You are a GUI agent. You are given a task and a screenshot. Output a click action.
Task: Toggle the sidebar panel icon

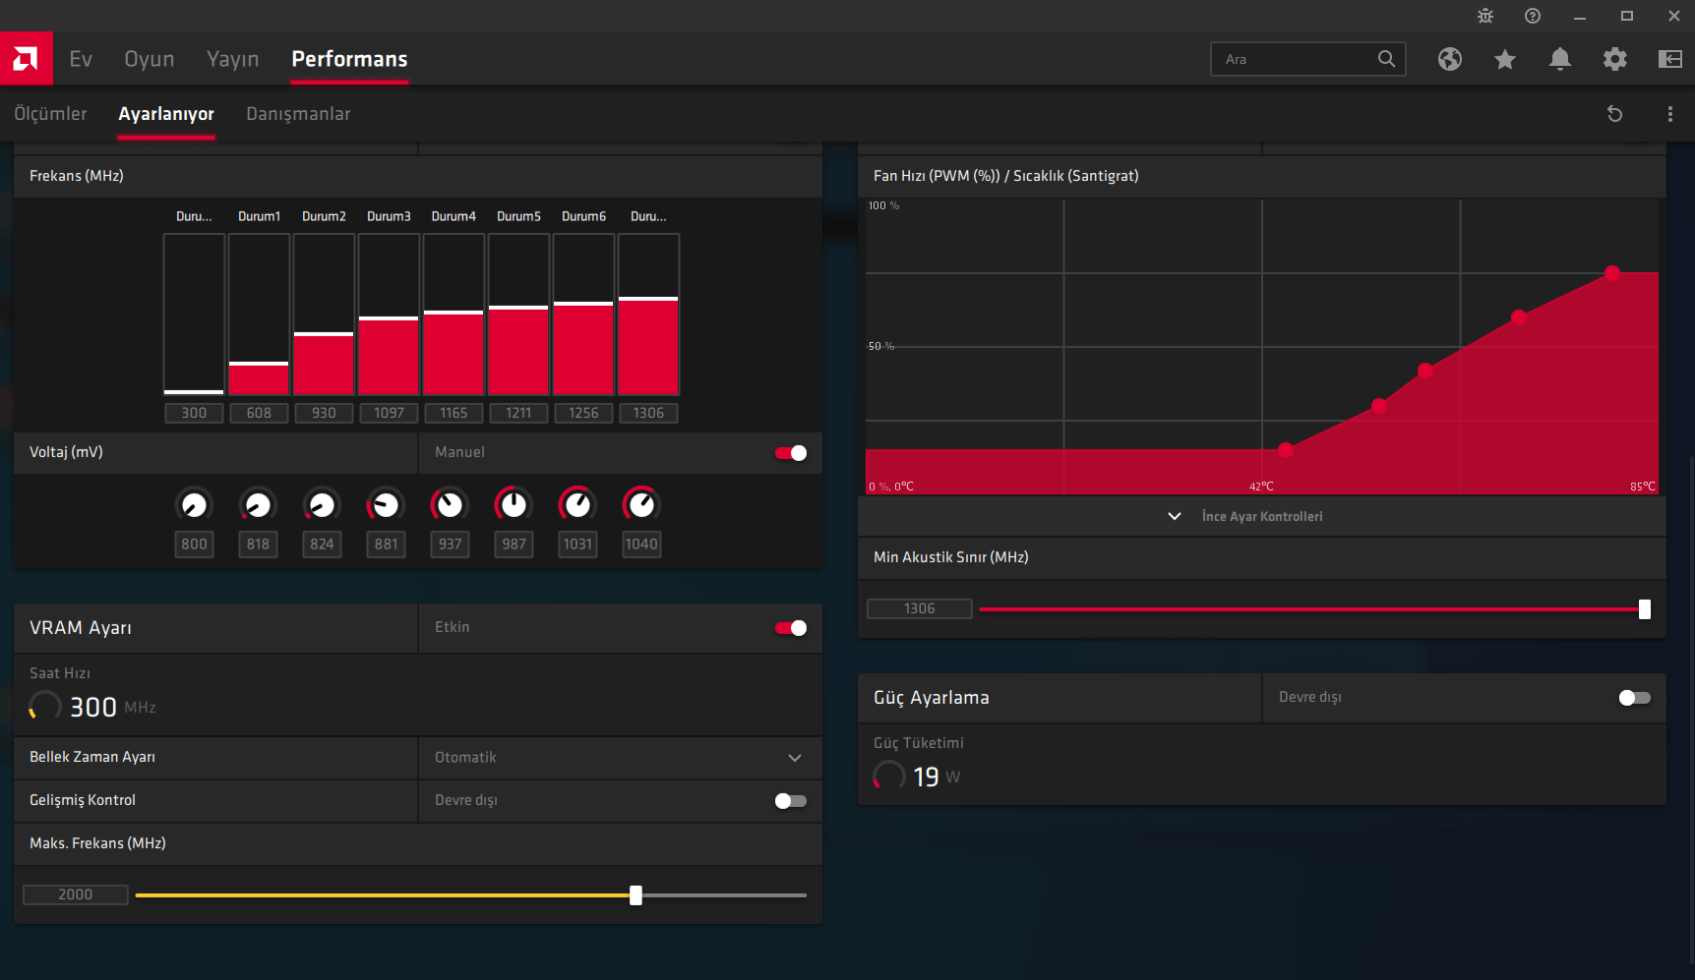pyautogui.click(x=1670, y=59)
